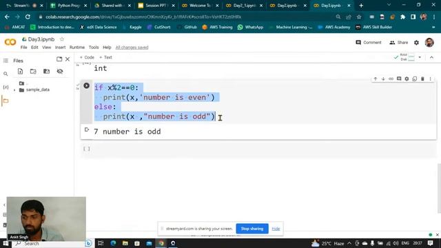Add a new Code cell
441x248 pixels.
click(87, 57)
